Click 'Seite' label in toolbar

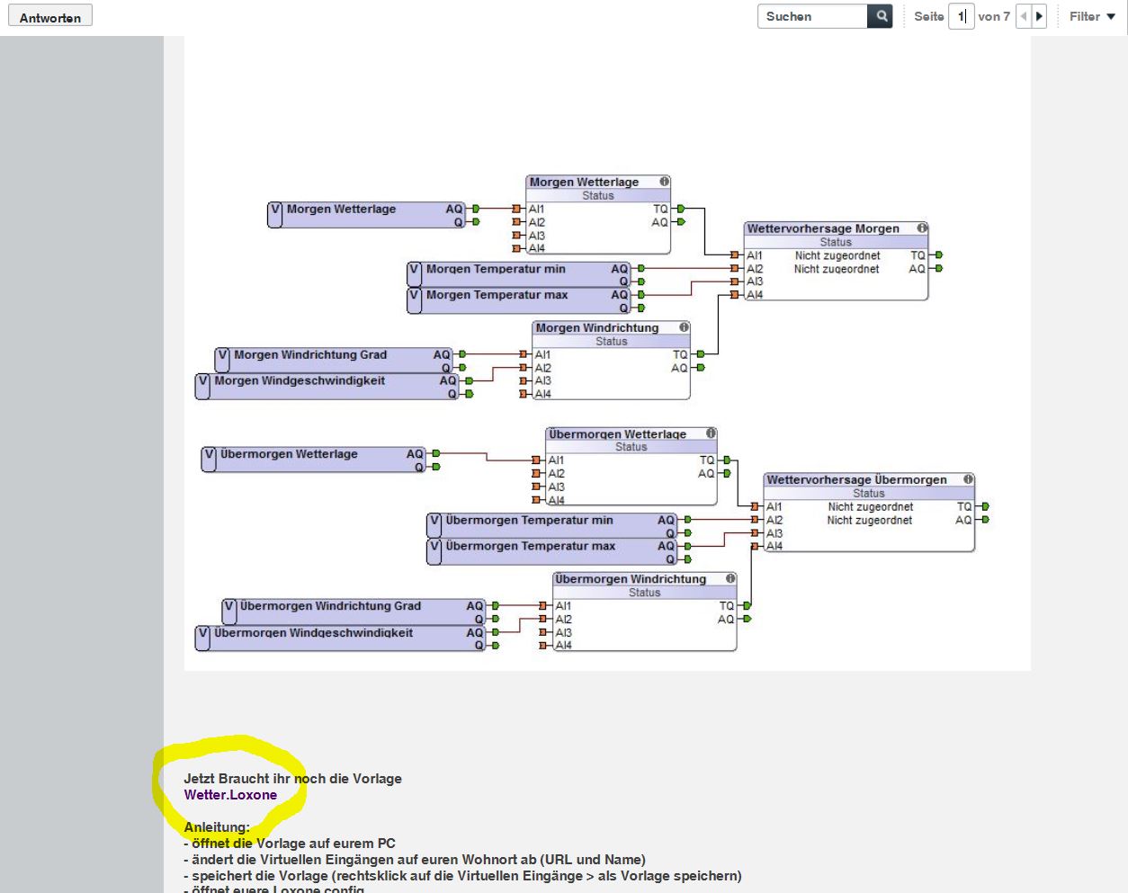929,16
